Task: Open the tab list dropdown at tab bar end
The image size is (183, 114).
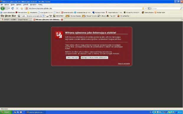Action: pyautogui.click(x=182, y=19)
